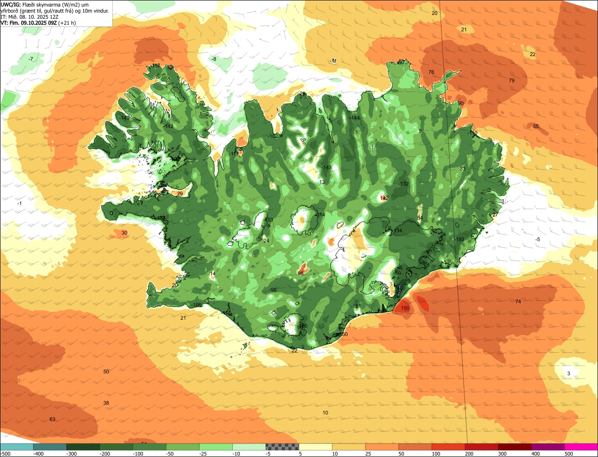Click the -10 to -5 pale green swatch
The image size is (598, 457).
(x=249, y=447)
